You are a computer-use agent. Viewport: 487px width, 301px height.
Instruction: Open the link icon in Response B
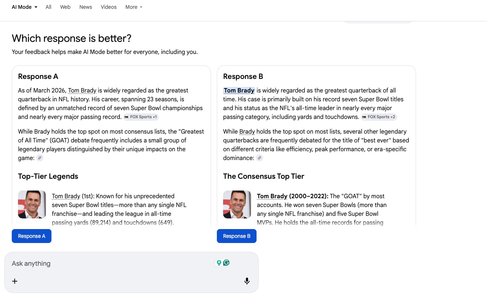259,158
